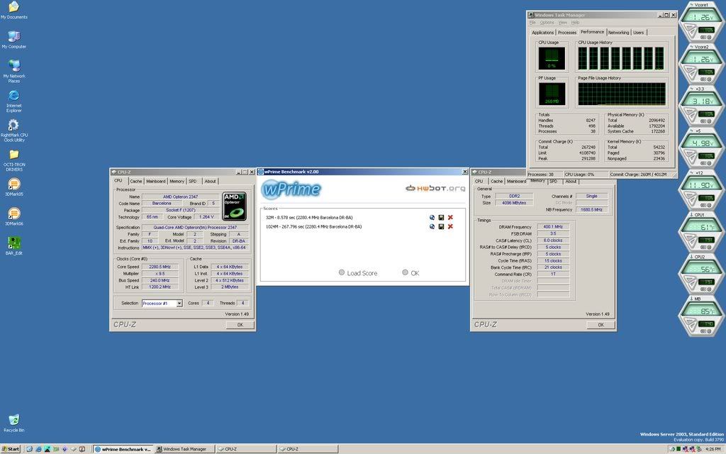Click the 32M - 8.578 sec score row
Screen dimensions: 726x454
[309, 217]
